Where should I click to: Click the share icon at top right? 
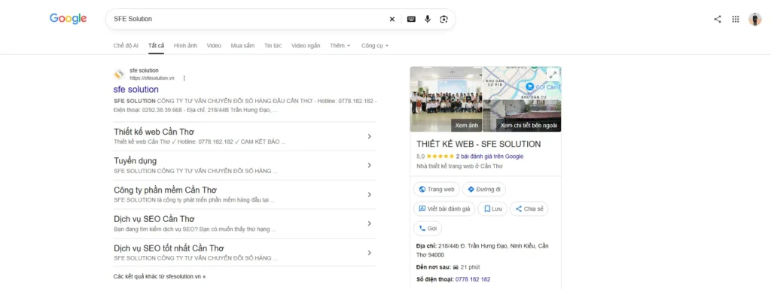(x=718, y=19)
